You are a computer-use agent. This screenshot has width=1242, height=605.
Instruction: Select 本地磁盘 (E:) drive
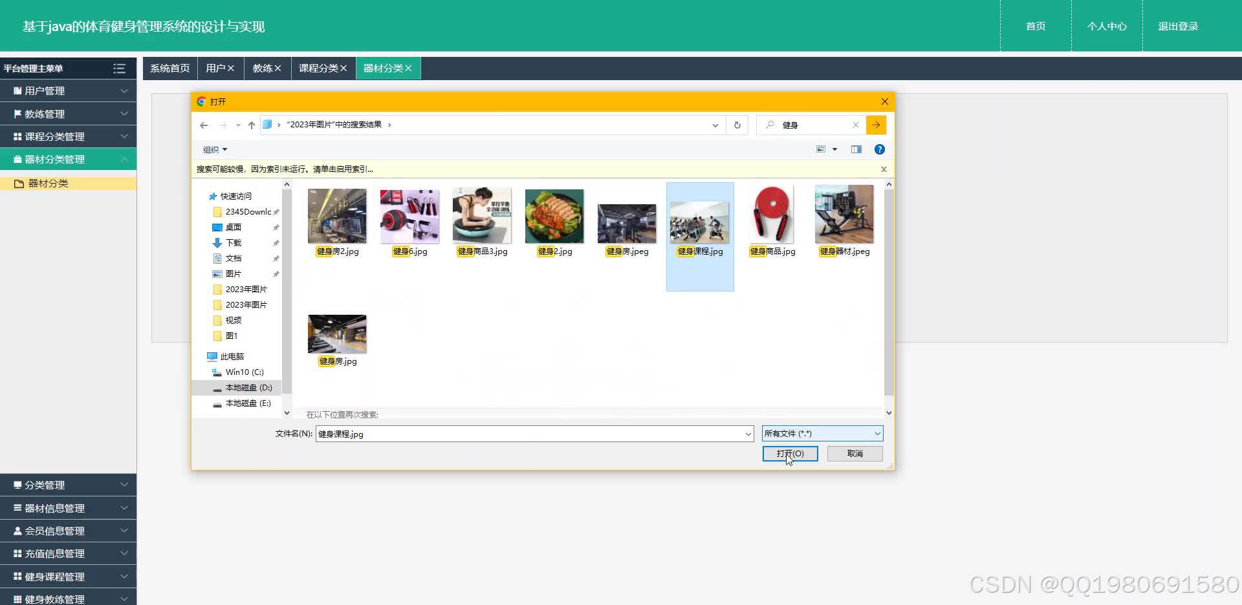click(248, 403)
